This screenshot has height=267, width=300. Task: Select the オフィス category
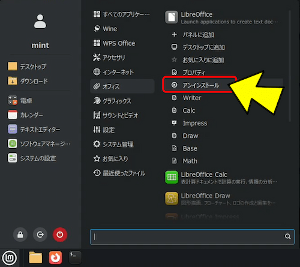tap(122, 86)
